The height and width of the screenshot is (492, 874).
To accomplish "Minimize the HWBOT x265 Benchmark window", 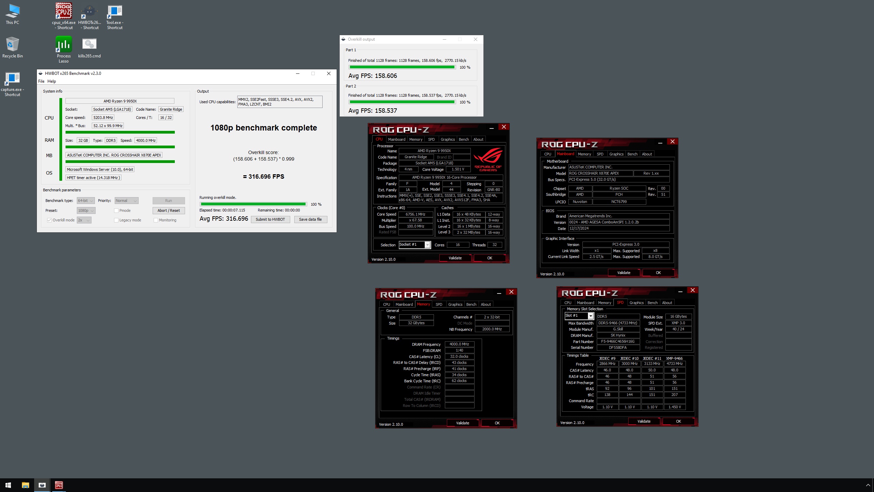I will click(298, 73).
